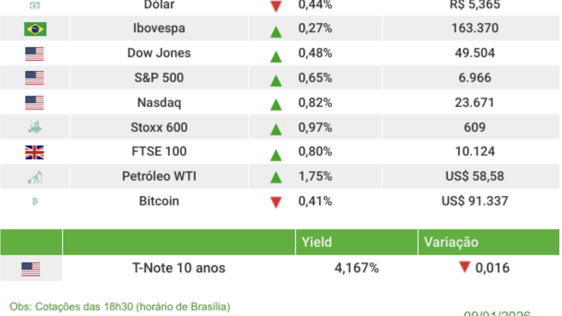This screenshot has height=316, width=562.
Task: Click the Europe map icon beside Stoxx 600
Action: tap(35, 128)
